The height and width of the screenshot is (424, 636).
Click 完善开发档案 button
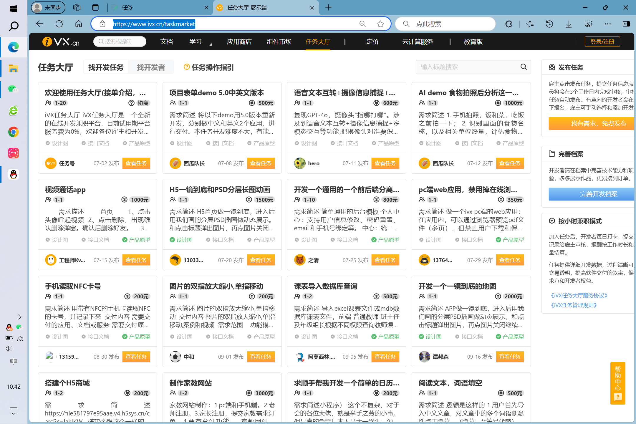point(591,194)
